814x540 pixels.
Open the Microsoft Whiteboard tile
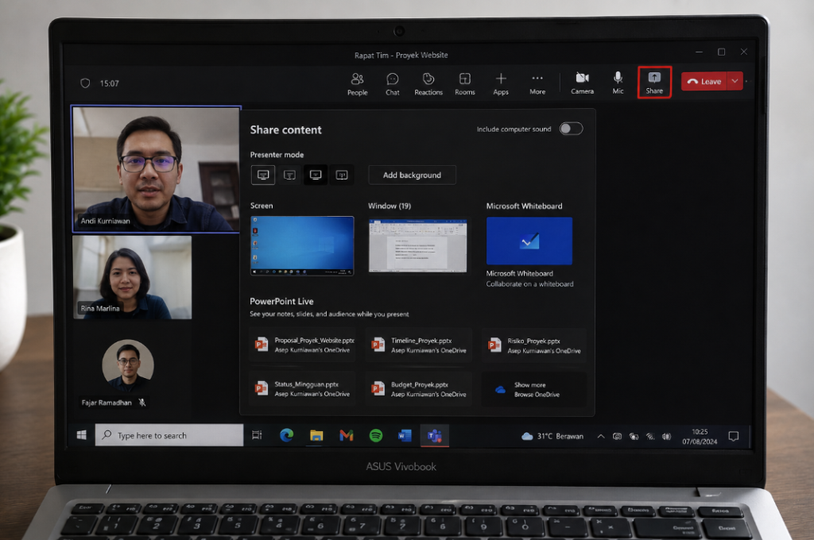coord(529,241)
